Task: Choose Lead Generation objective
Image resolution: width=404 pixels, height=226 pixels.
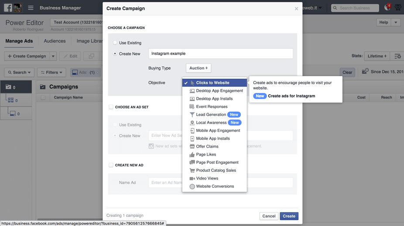Action: coord(214,115)
